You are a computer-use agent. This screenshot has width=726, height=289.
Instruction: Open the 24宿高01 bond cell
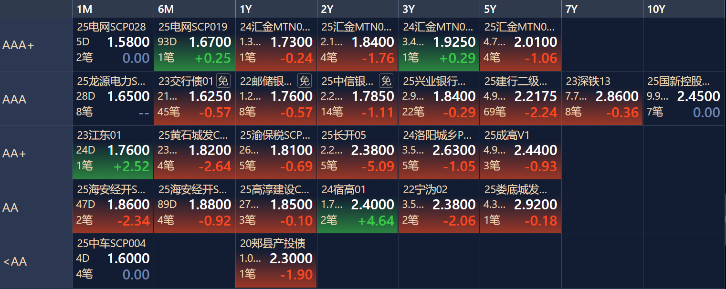358,207
